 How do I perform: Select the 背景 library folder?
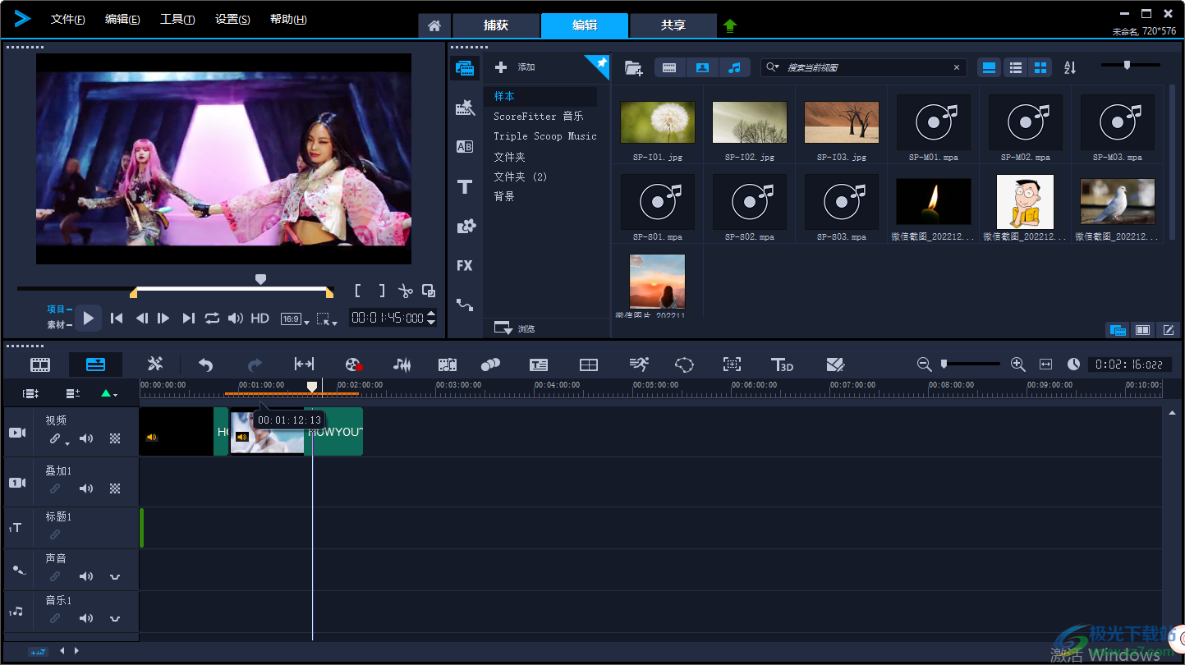(x=504, y=196)
